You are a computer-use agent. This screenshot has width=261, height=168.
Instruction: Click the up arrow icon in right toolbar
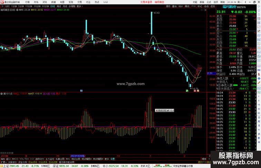[x=259, y=10]
